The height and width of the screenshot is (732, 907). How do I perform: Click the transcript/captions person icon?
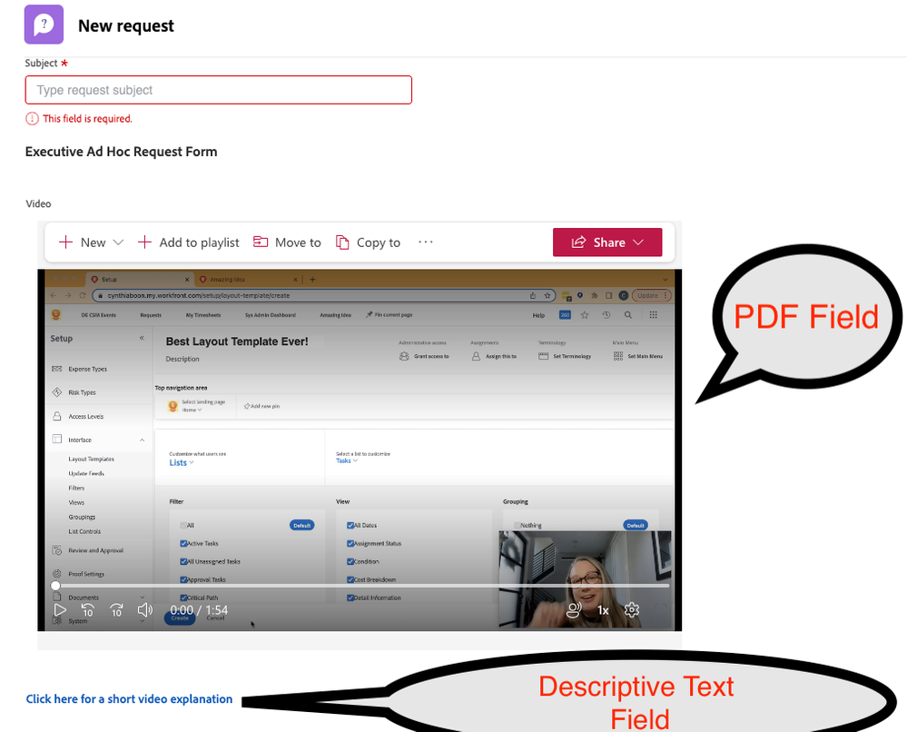[x=574, y=610]
